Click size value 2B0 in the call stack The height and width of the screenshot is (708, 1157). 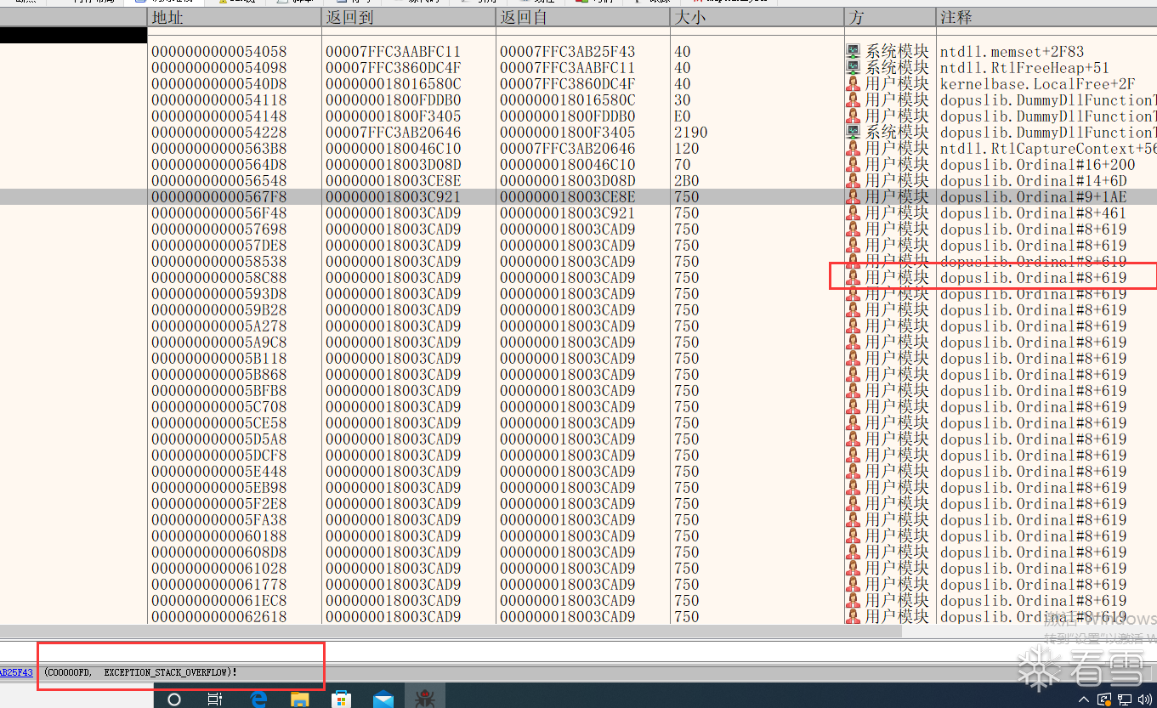686,181
